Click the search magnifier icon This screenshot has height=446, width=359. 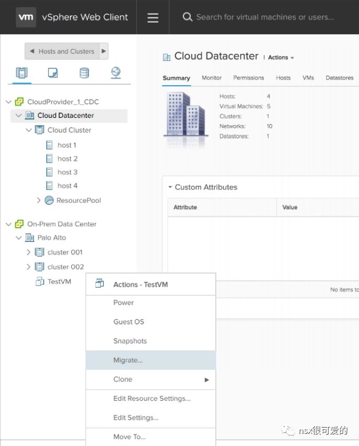tap(187, 17)
